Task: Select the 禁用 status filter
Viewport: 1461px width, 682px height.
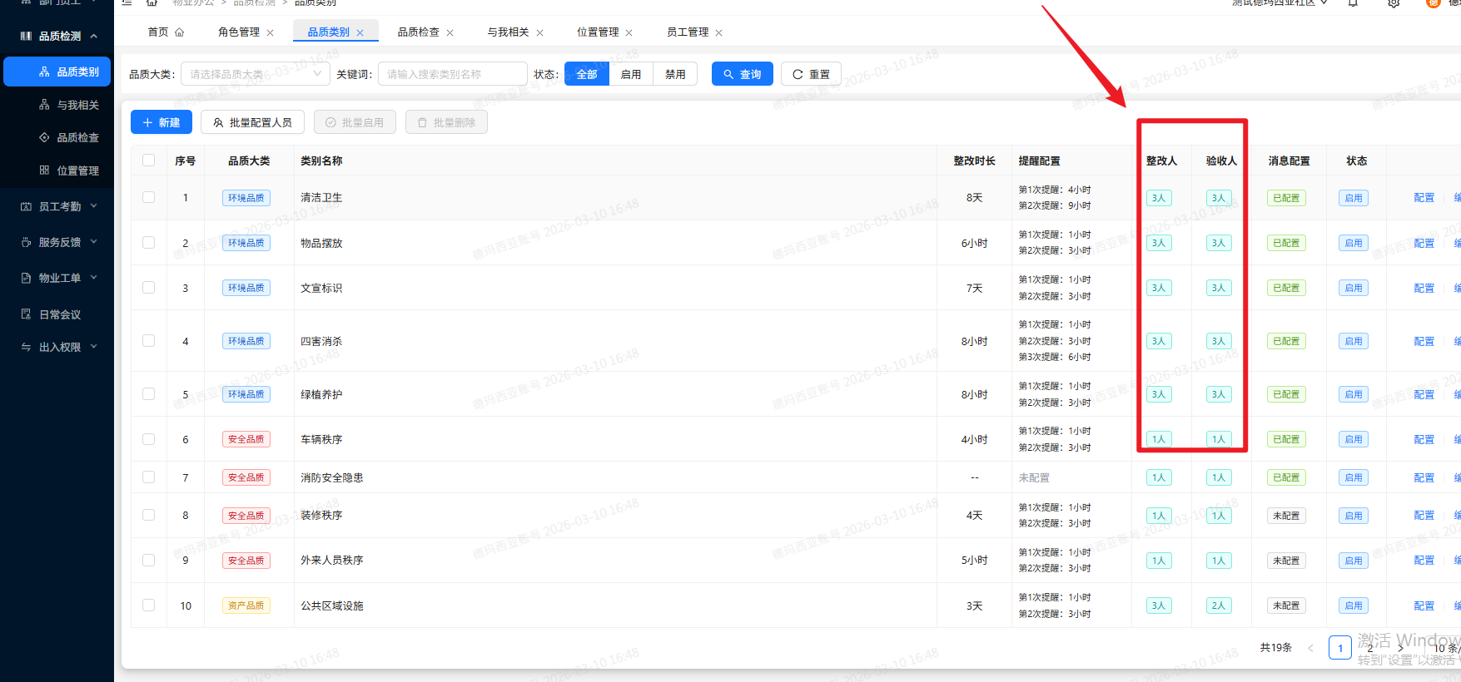Action: click(675, 74)
